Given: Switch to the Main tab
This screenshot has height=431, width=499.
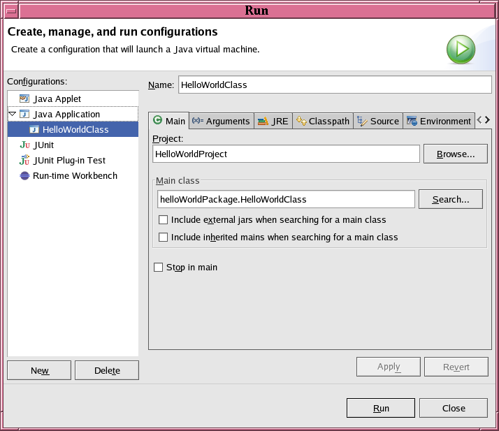Looking at the screenshot, I should click(168, 121).
